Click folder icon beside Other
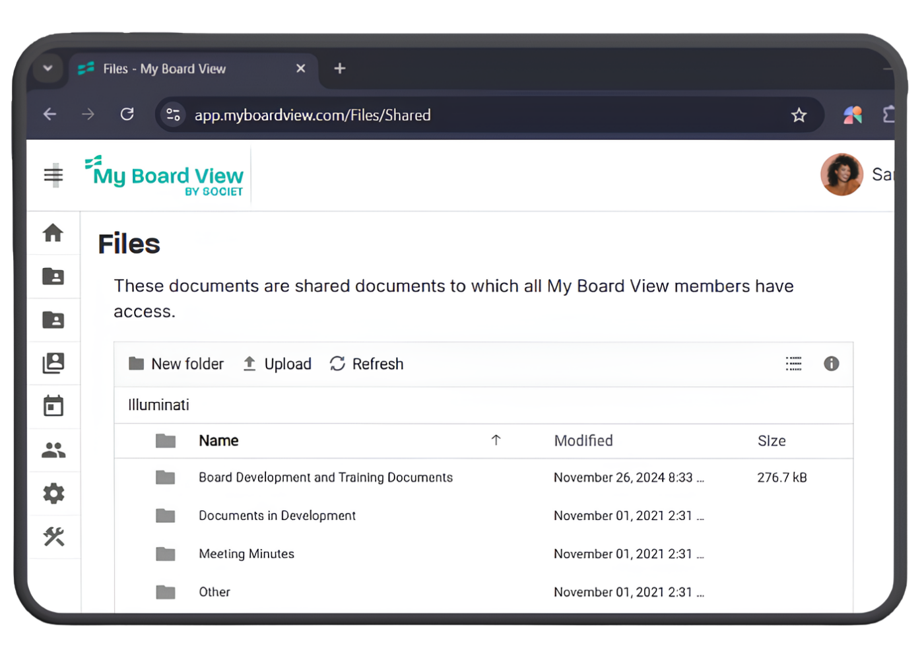 point(166,592)
